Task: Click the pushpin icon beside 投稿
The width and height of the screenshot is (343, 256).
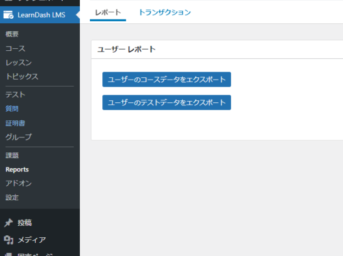Action: [x=9, y=223]
